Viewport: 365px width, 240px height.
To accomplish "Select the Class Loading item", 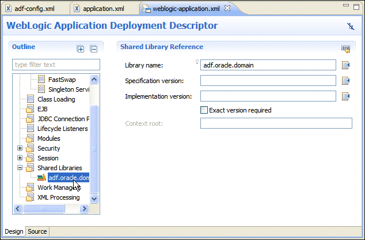I will point(56,99).
